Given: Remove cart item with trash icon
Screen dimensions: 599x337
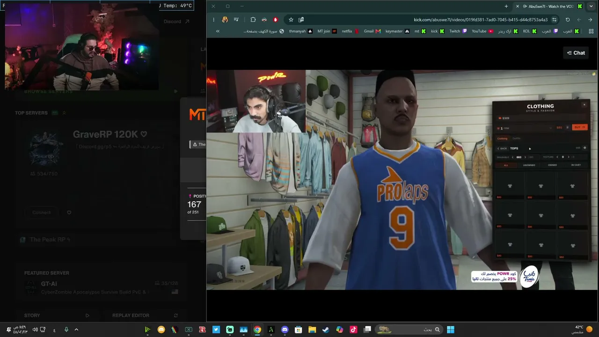Looking at the screenshot, I should [568, 127].
